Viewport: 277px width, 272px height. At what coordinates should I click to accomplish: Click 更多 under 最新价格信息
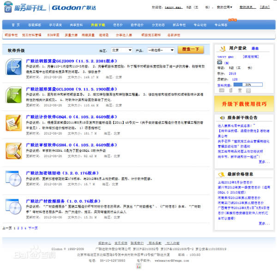click(264, 224)
